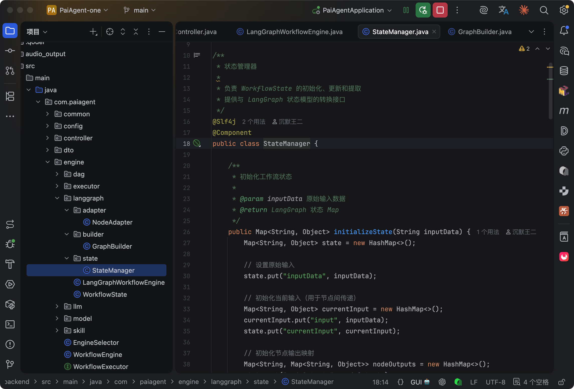Toggle read-only lock in status bar
The height and width of the screenshot is (389, 574).
click(561, 382)
